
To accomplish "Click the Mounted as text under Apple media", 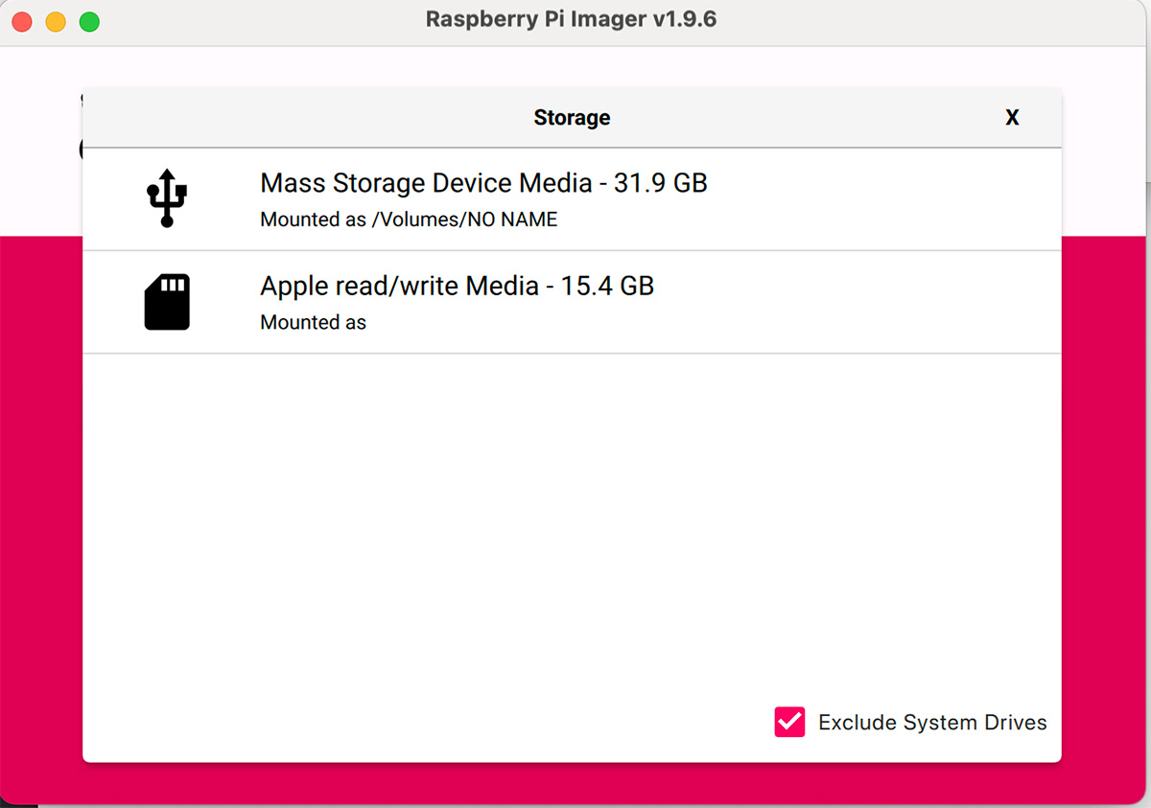I will (x=313, y=322).
